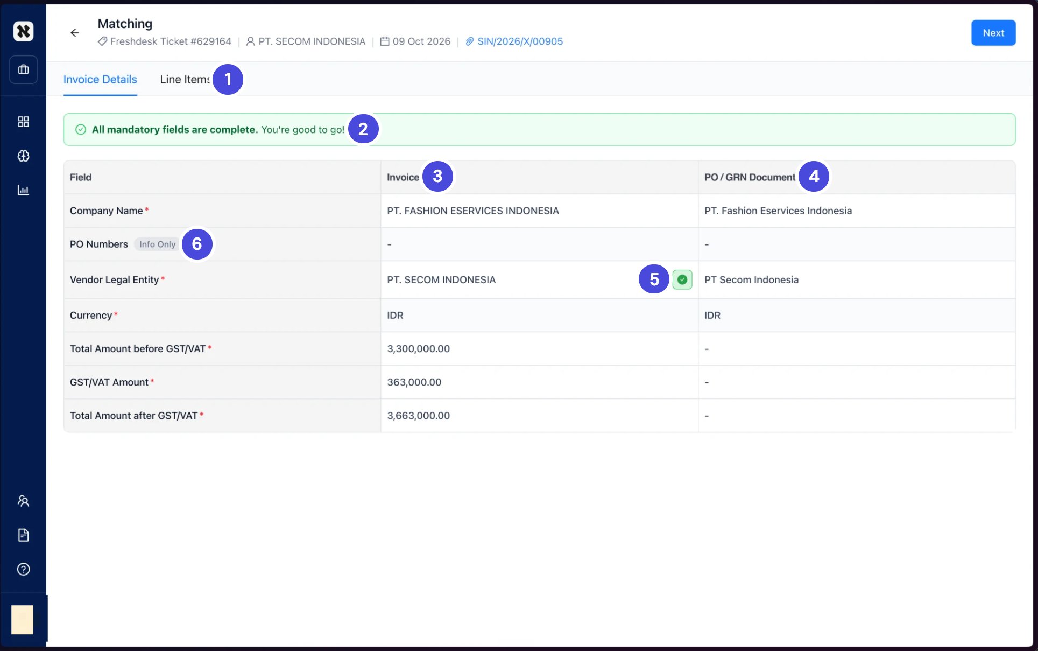This screenshot has width=1038, height=651.
Task: Click the PT. Fashion Eservices Indonesia PO cell
Action: point(857,211)
